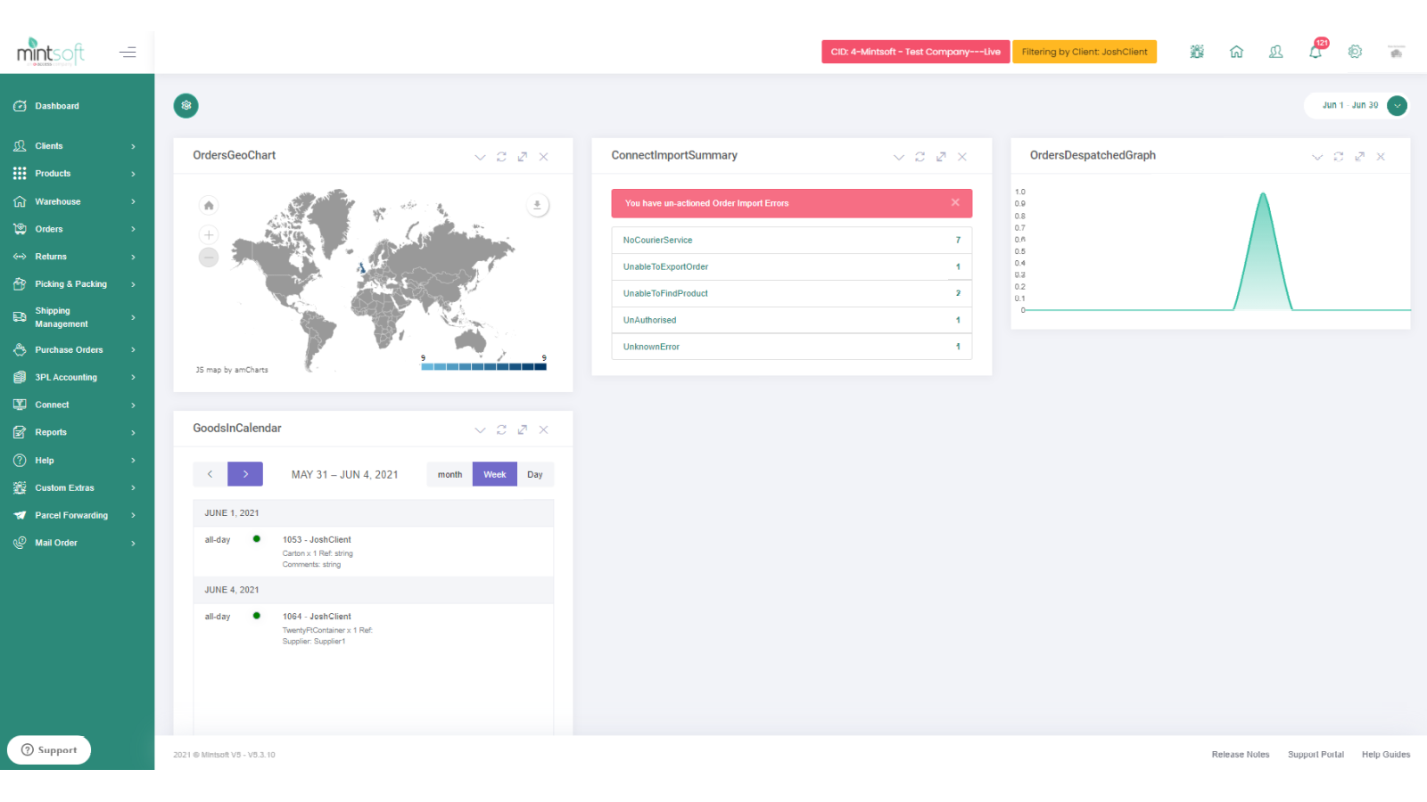Collapse the GoodsInCalendar widget chevron
The height and width of the screenshot is (802, 1427).
click(x=480, y=430)
